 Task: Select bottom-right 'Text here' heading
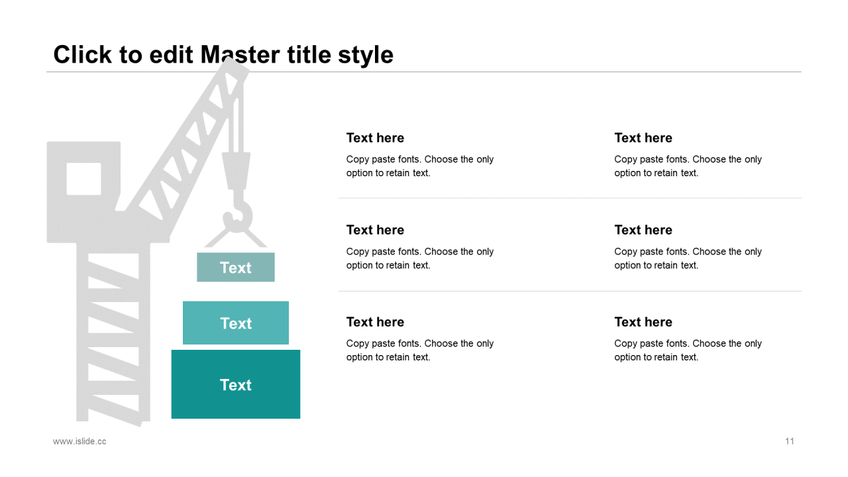(643, 322)
